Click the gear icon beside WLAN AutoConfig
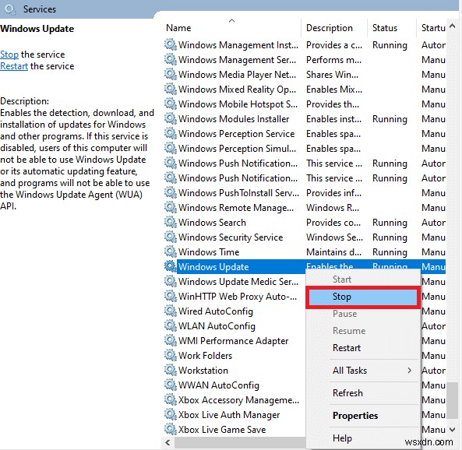The image size is (462, 450). click(171, 325)
